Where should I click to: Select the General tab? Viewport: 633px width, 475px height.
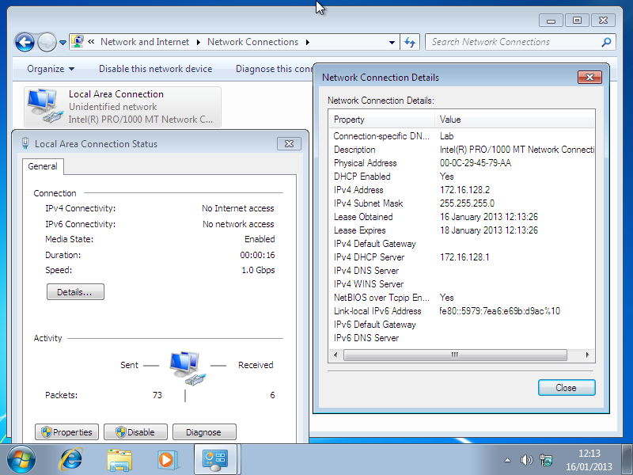43,166
